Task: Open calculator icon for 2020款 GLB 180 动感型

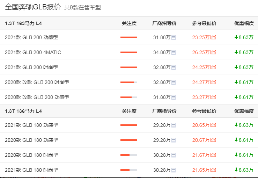Action: click(x=174, y=140)
